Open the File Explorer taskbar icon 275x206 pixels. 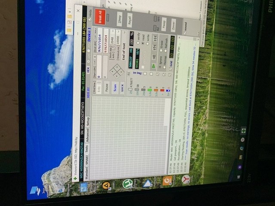pos(241,157)
